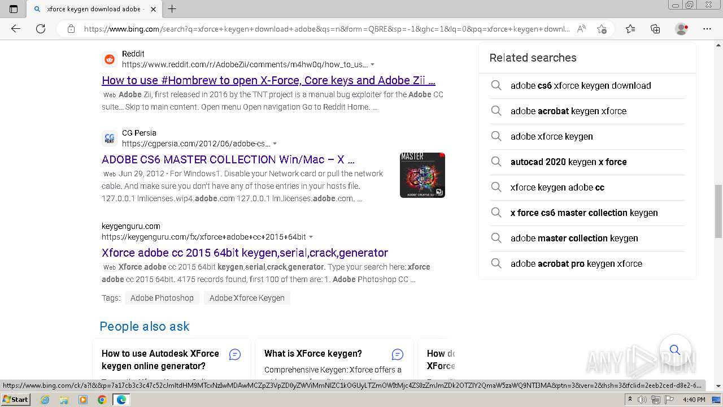
Task: Click the floating search magnifier button
Action: point(674,350)
